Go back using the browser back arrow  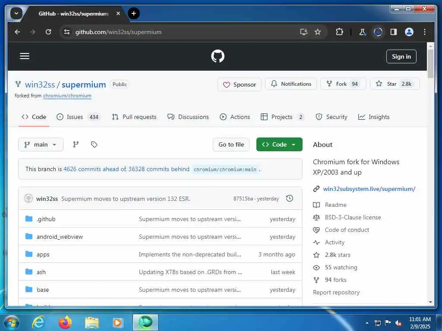click(x=17, y=32)
